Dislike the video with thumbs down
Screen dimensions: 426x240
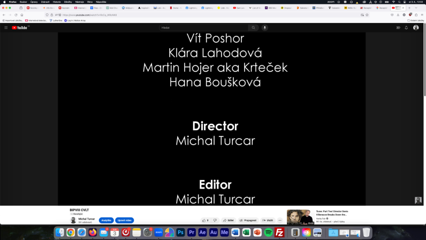pos(215,220)
